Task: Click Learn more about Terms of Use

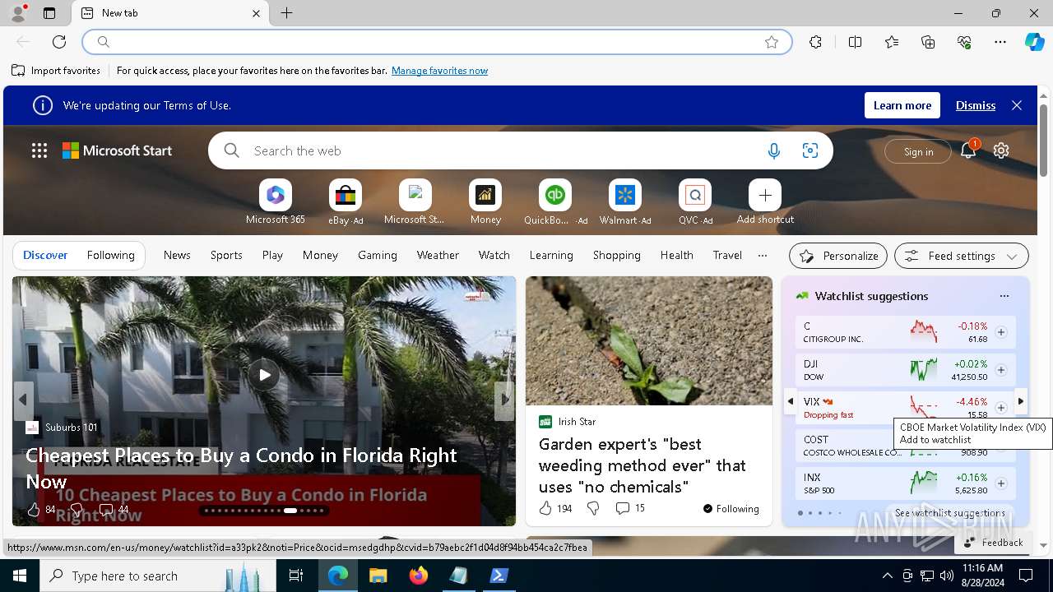Action: [902, 105]
